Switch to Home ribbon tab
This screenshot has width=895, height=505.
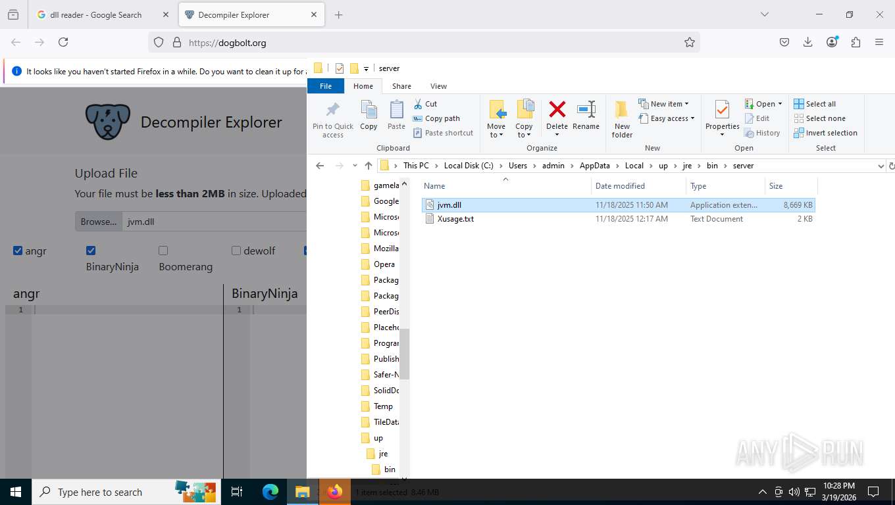tap(363, 86)
